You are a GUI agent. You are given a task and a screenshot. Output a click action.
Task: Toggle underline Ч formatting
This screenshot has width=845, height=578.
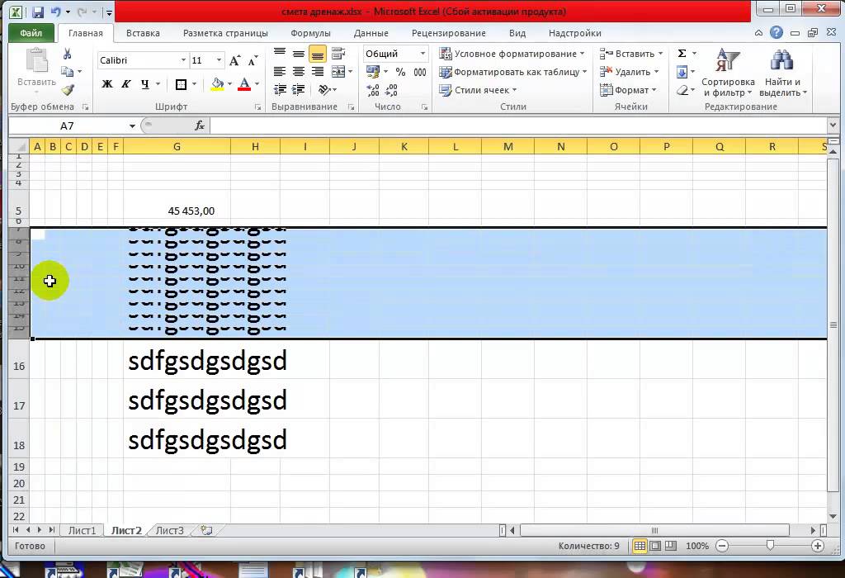[144, 83]
